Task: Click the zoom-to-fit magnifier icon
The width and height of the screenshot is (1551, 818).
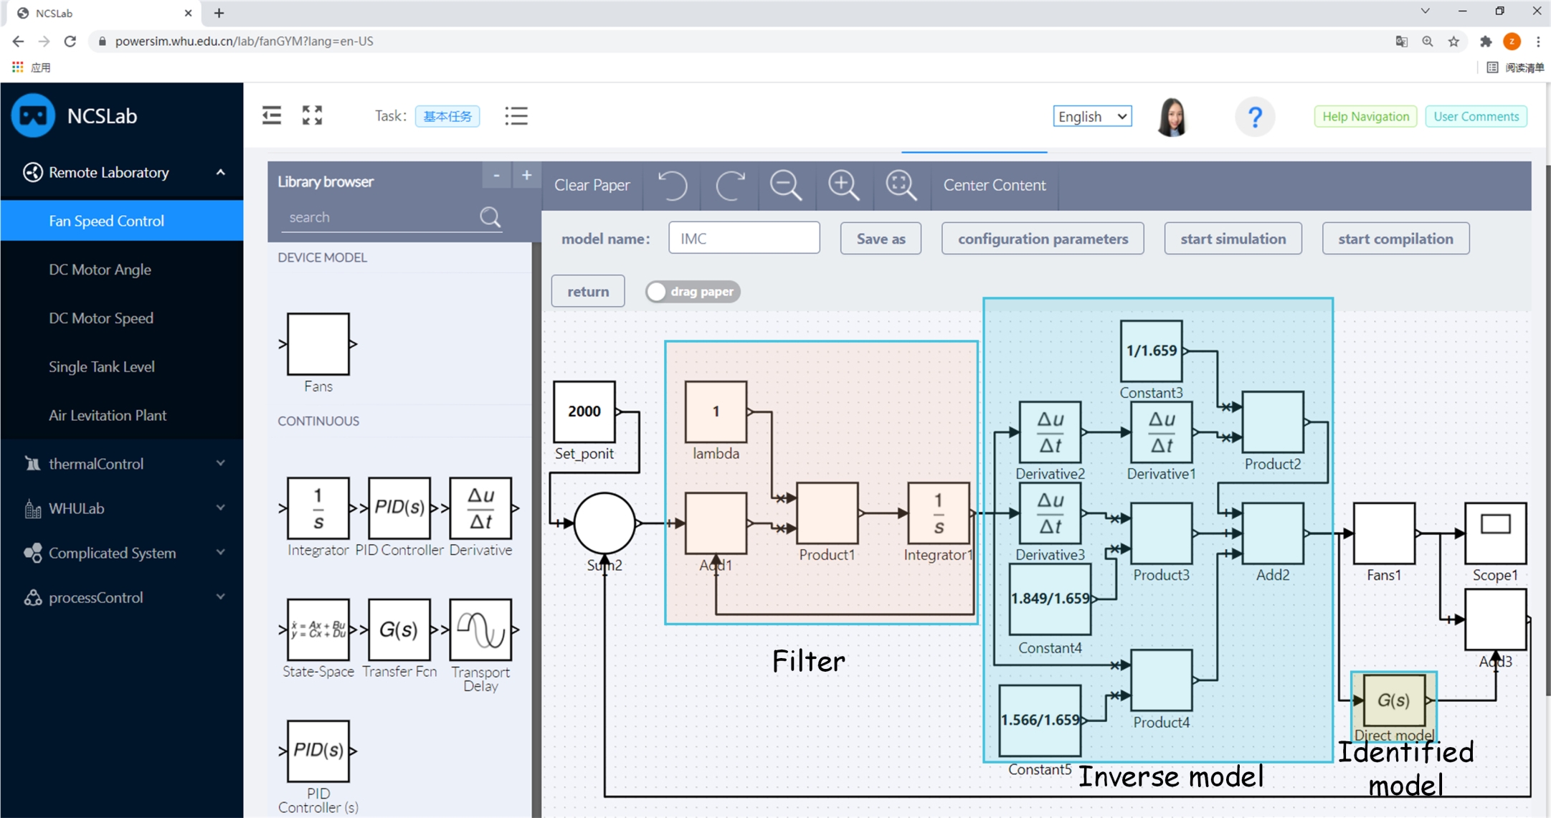Action: 901,185
